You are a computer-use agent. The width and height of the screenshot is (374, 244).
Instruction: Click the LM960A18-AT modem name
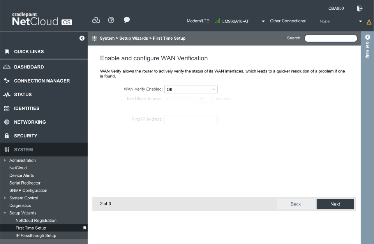(x=235, y=21)
